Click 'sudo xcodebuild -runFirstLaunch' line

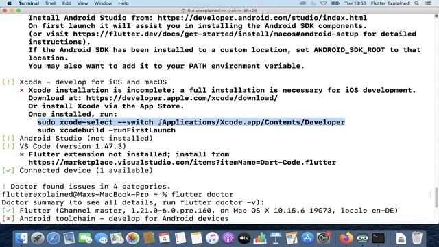(106, 130)
